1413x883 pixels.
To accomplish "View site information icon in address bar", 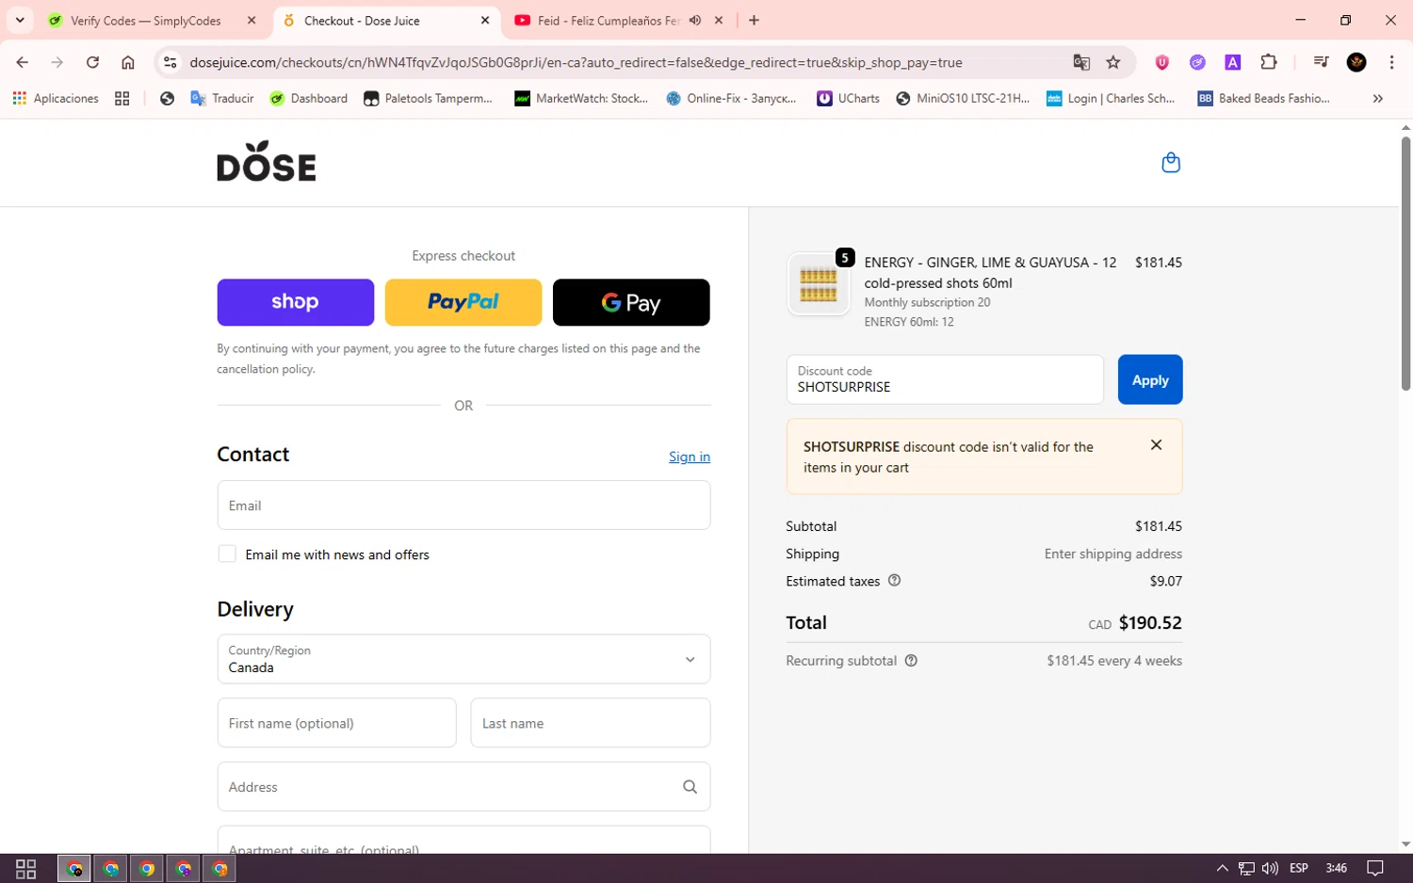I will tap(170, 62).
